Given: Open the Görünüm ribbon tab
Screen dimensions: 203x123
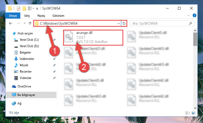Looking at the screenshot, I should [x=58, y=16].
